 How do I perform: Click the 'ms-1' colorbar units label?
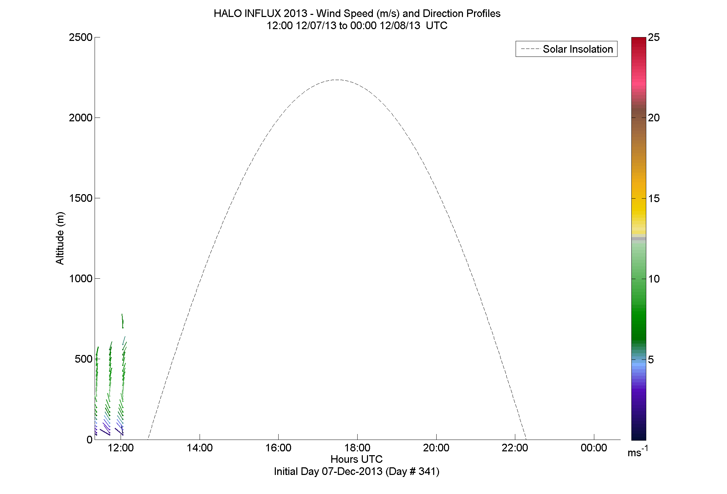click(638, 452)
